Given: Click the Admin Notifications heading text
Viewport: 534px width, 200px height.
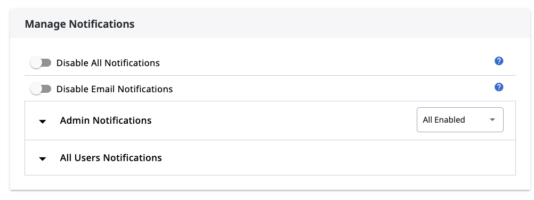Looking at the screenshot, I should click(106, 121).
